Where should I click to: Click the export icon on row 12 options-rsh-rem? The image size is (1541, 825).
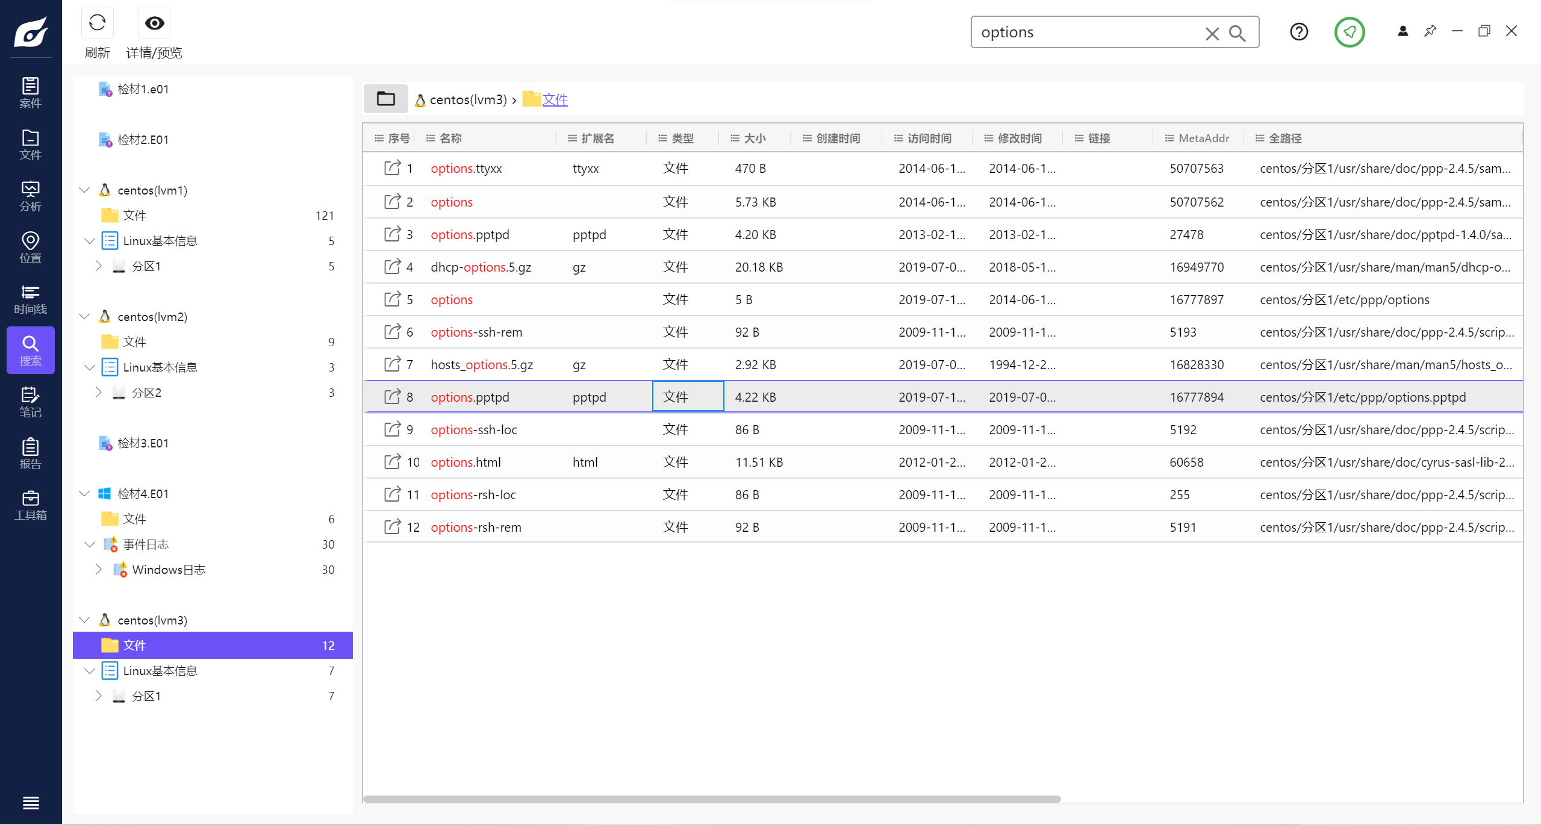[x=392, y=527]
